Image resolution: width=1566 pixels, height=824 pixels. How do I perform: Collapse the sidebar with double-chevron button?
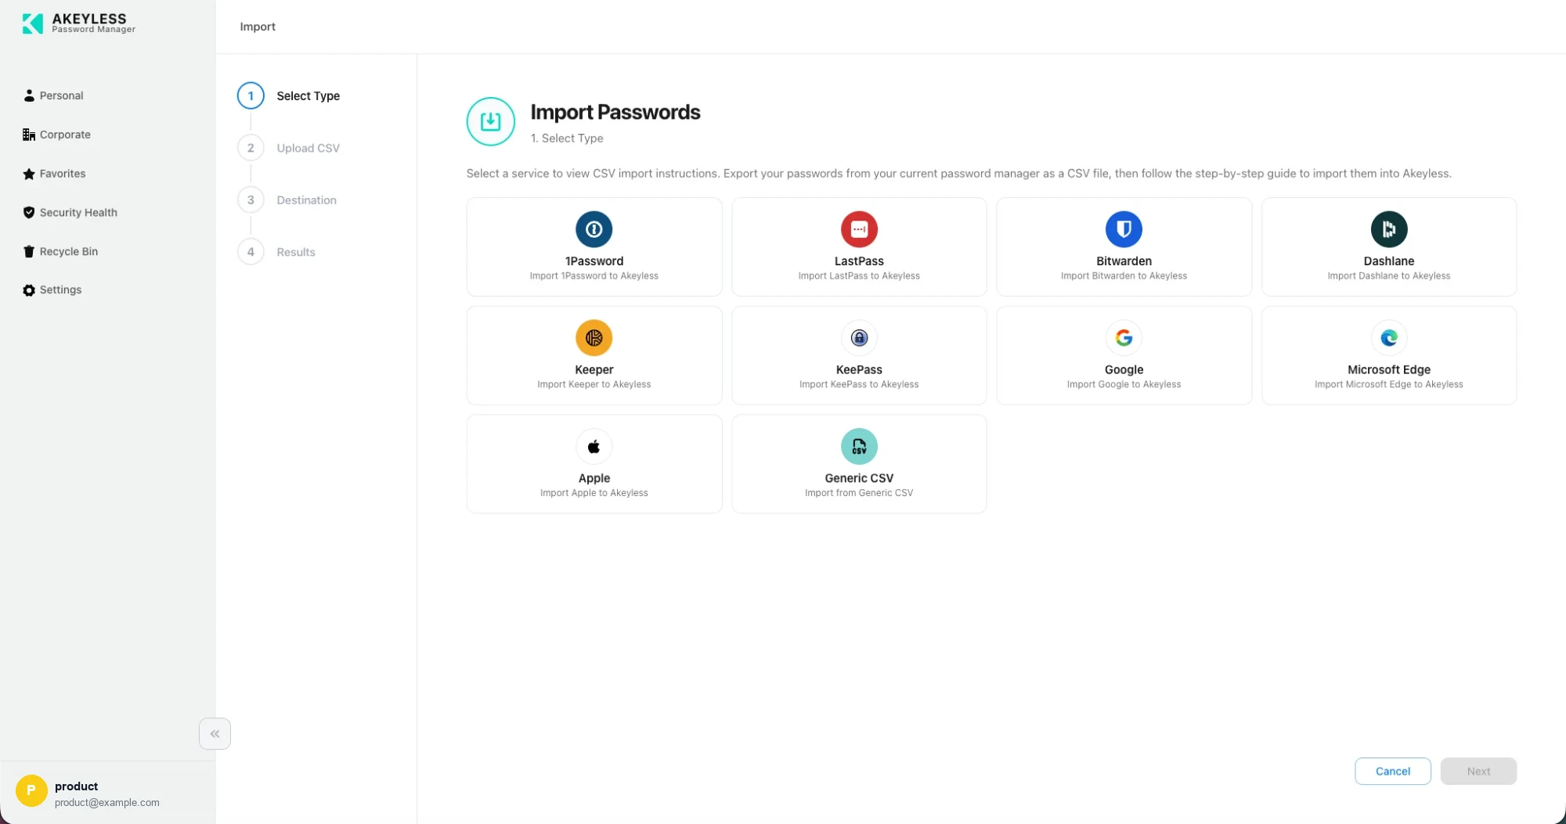(215, 734)
